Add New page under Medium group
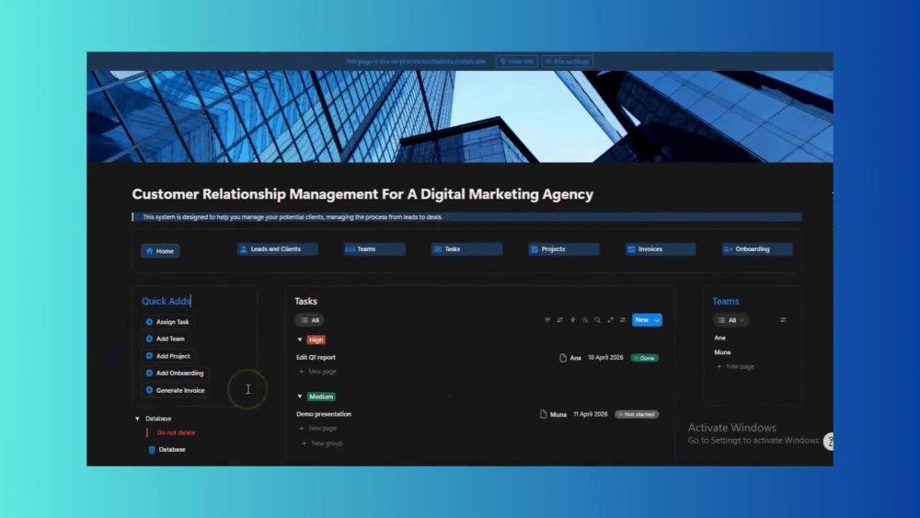 (317, 428)
